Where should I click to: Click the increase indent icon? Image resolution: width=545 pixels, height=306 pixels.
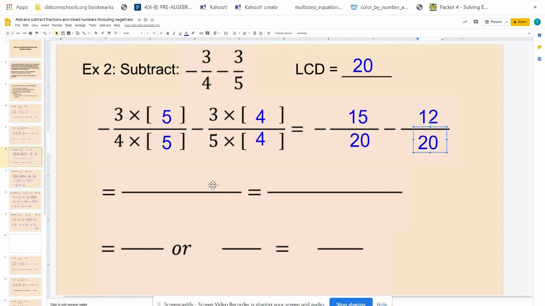261,33
